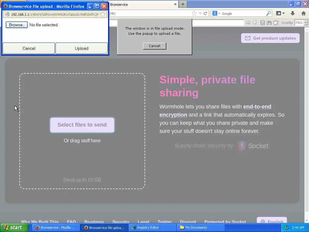
Task: Open Google search engine selector dropdown
Action: (x=216, y=13)
